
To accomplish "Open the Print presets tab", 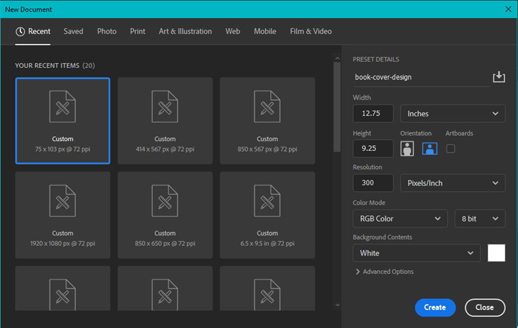I will tap(138, 32).
